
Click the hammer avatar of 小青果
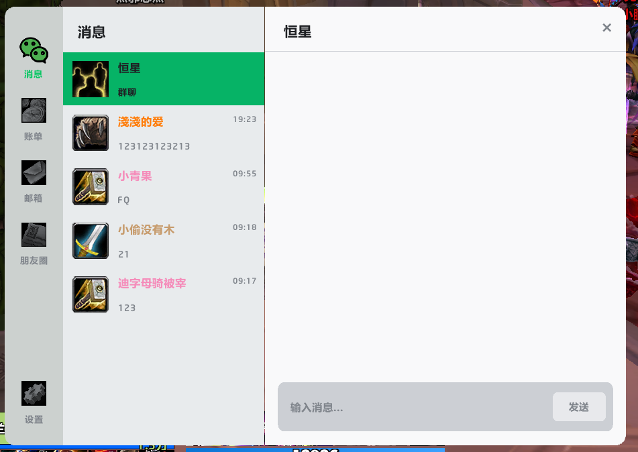click(x=91, y=186)
